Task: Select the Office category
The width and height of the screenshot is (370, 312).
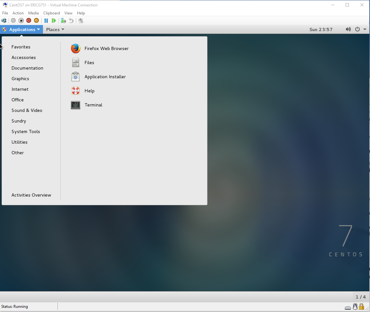Action: pos(18,100)
